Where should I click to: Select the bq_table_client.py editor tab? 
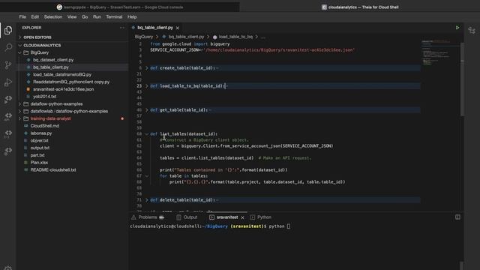pyautogui.click(x=155, y=28)
